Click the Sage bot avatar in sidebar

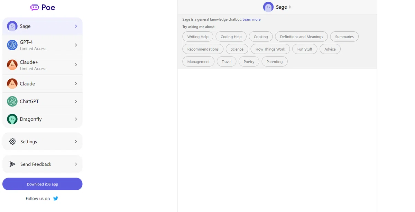coord(12,26)
